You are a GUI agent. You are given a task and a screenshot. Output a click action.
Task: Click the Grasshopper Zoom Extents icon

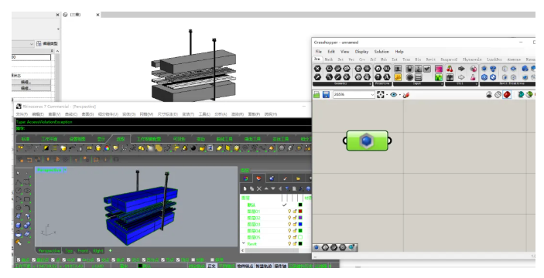[x=381, y=94]
